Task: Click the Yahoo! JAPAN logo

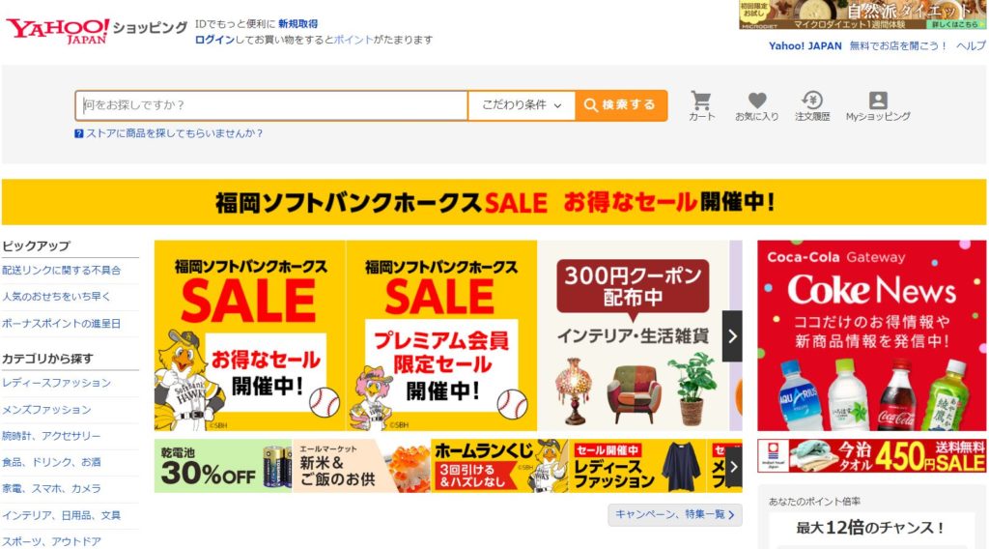Action: click(x=58, y=31)
